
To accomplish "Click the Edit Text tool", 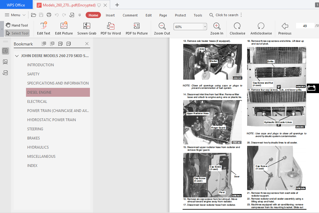I will (x=43, y=28).
